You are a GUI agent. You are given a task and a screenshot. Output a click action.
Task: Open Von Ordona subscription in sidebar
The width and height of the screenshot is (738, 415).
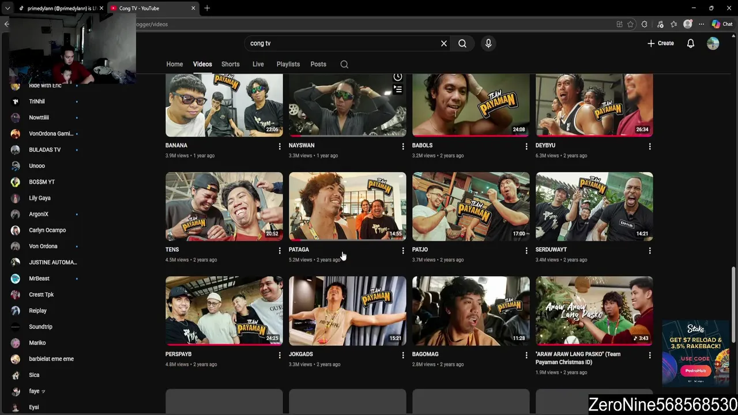(43, 246)
